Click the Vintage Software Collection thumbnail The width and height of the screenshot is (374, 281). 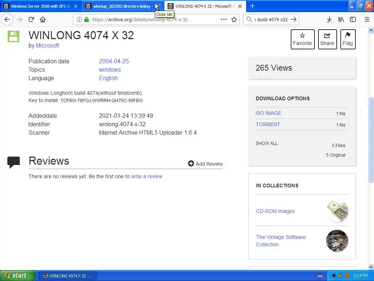[x=337, y=241]
